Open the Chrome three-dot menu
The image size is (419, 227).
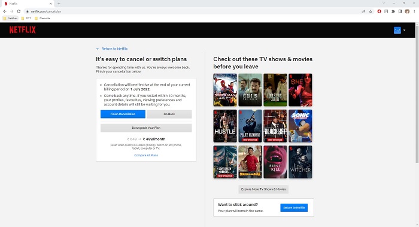pos(414,11)
